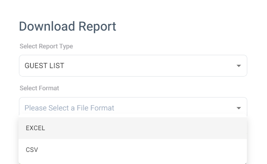The image size is (267, 164).
Task: Click the EXCEL text label
Action: pyautogui.click(x=35, y=128)
